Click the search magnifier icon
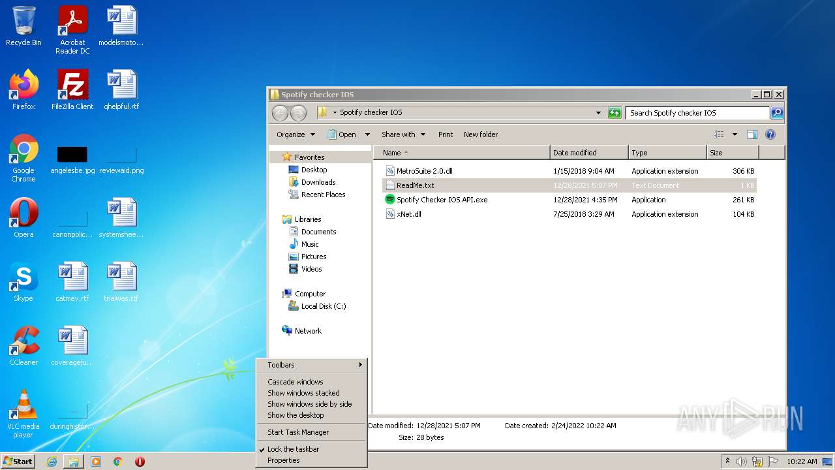 click(776, 113)
